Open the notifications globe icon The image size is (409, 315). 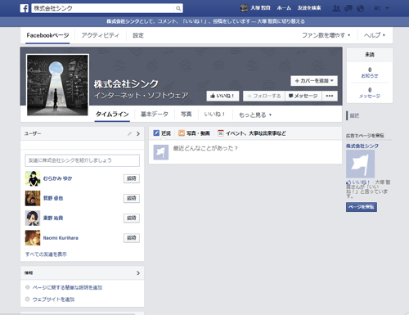(361, 8)
